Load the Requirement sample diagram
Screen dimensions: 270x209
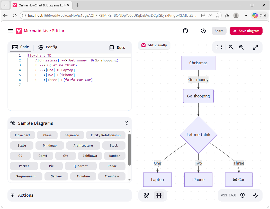(x=26, y=176)
